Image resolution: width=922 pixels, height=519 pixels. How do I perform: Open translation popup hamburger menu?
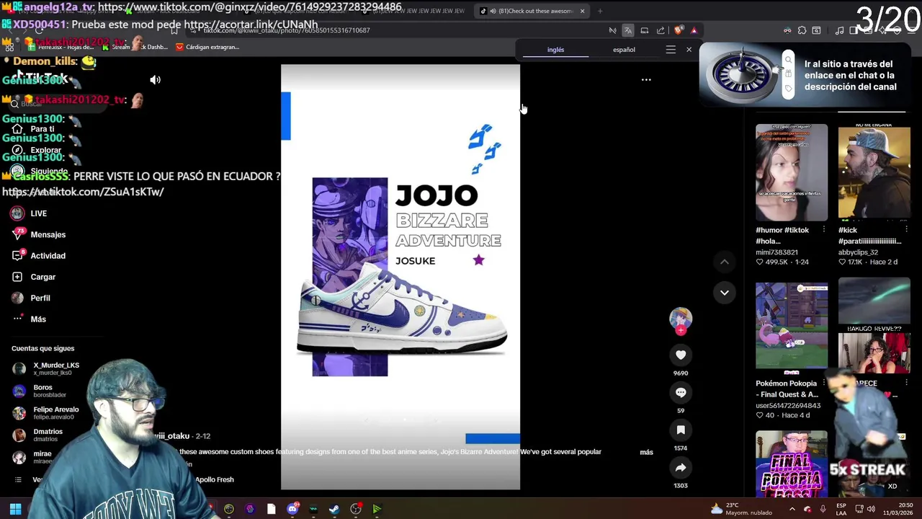671,50
